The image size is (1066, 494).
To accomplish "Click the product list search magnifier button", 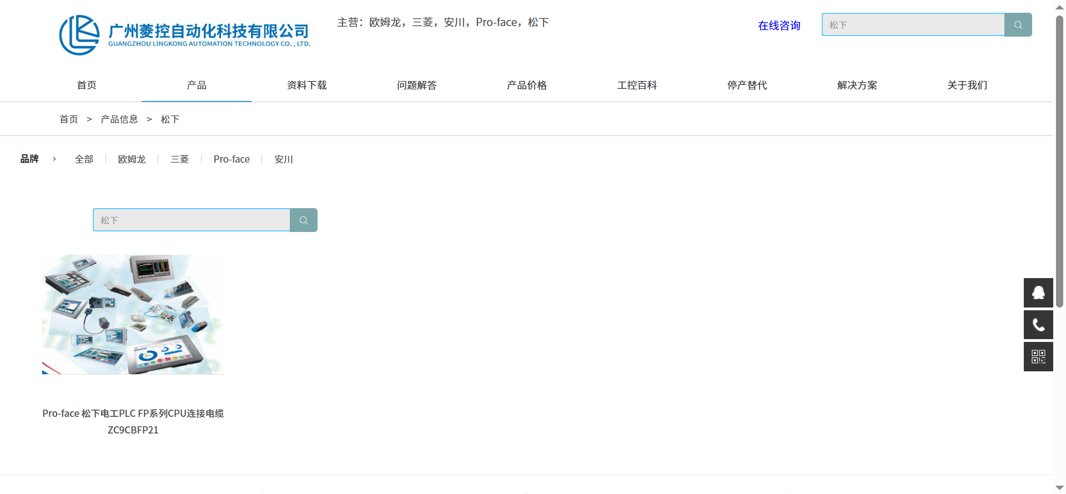I will [304, 220].
